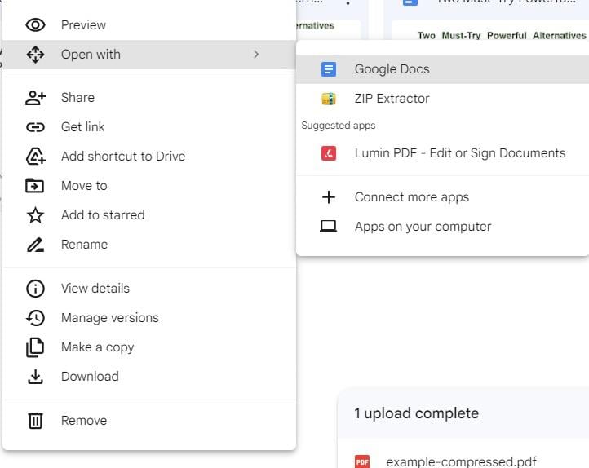Open Apps on your computer

click(x=423, y=227)
